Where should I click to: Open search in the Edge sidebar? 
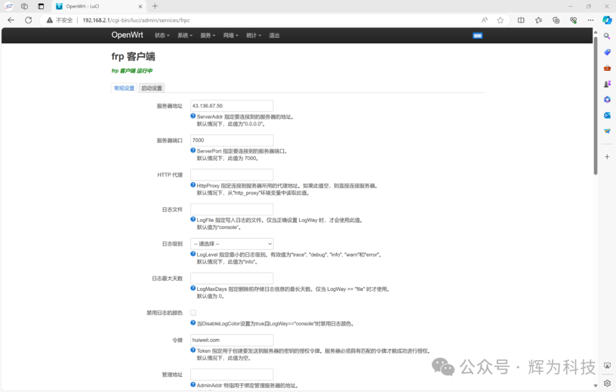point(607,35)
